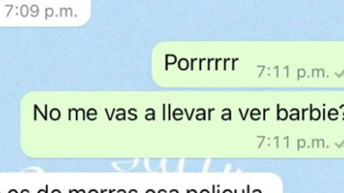Tap the 7:11 p.m. time under barbie message
The image size is (344, 193).
point(293,142)
